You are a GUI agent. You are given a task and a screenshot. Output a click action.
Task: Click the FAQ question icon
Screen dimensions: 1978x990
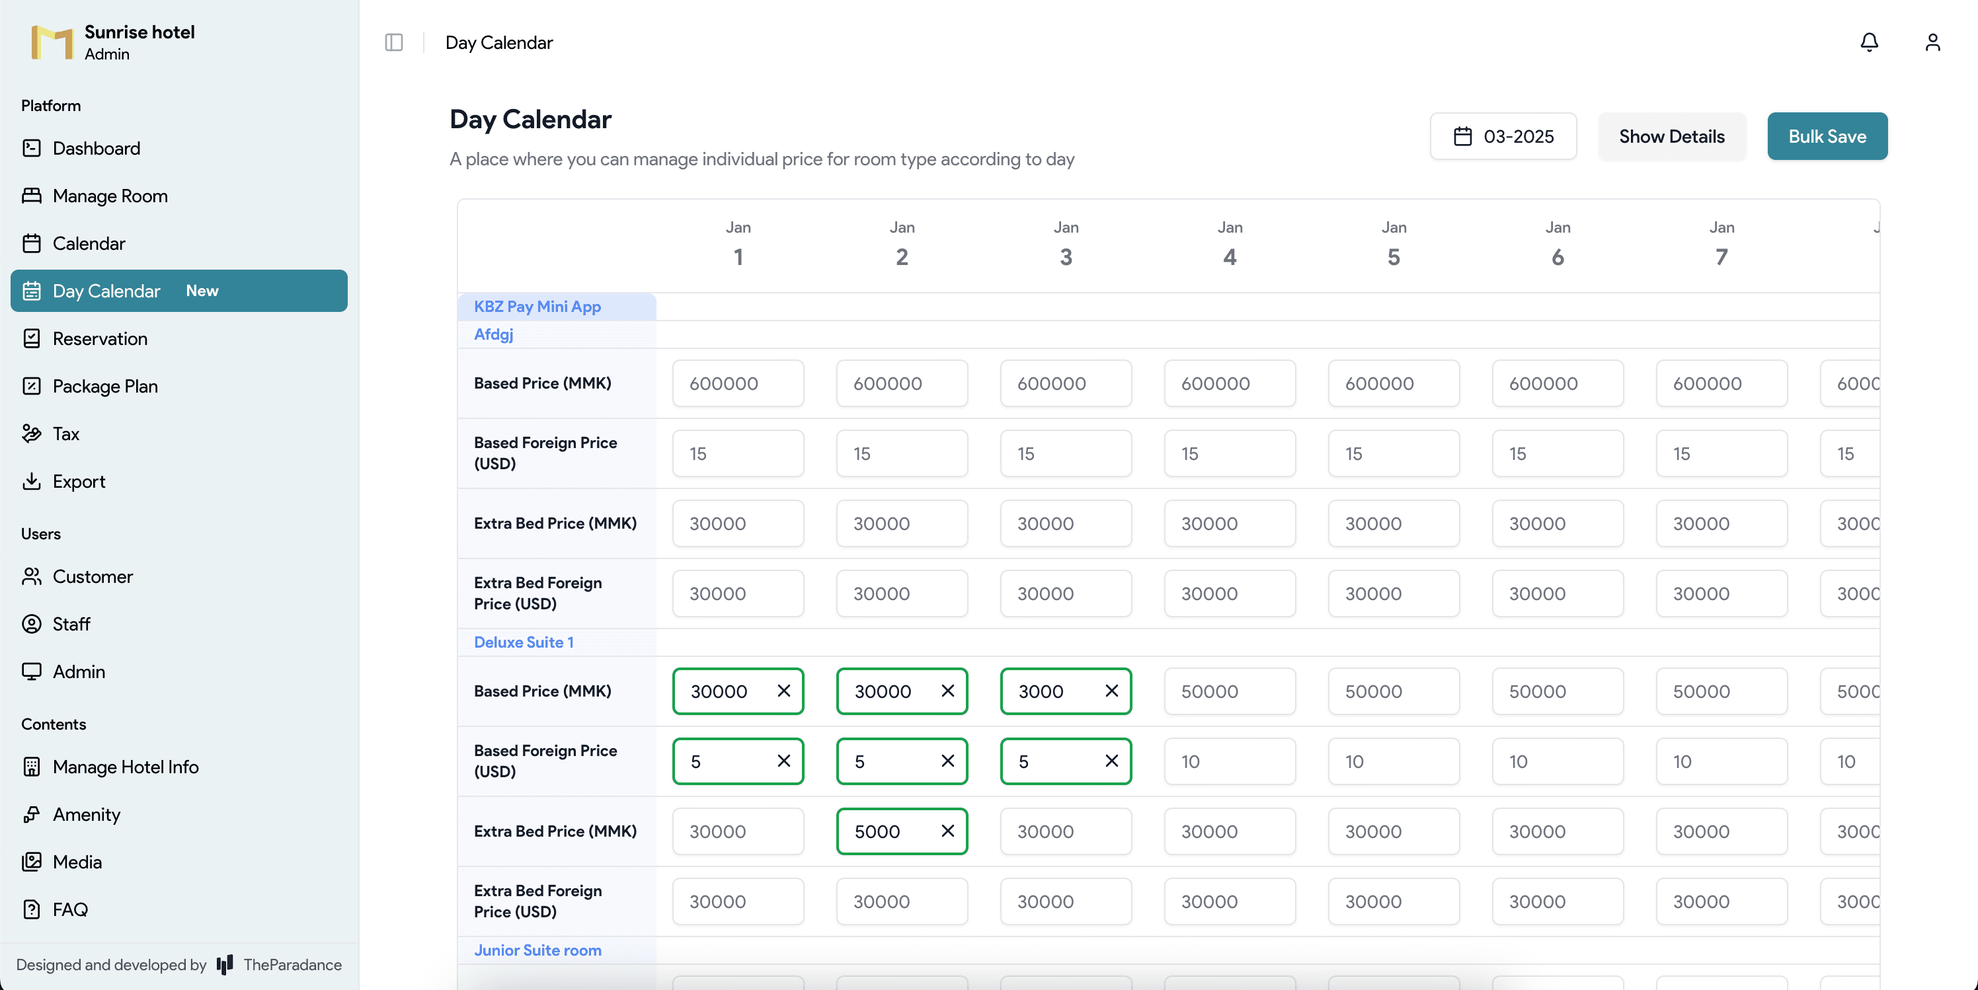coord(32,909)
